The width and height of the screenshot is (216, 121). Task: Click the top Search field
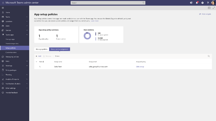point(108,3)
